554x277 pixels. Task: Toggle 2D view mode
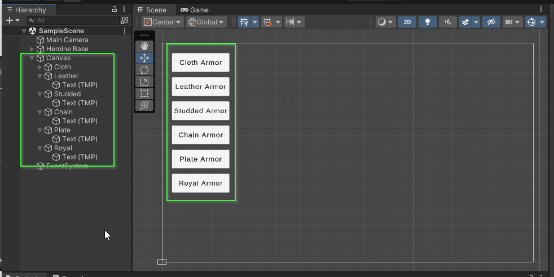pyautogui.click(x=407, y=22)
